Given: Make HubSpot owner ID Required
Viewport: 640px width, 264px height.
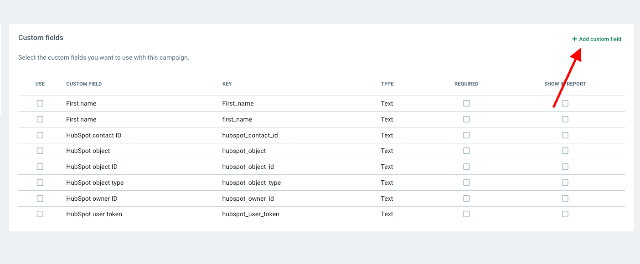Looking at the screenshot, I should pos(466,198).
